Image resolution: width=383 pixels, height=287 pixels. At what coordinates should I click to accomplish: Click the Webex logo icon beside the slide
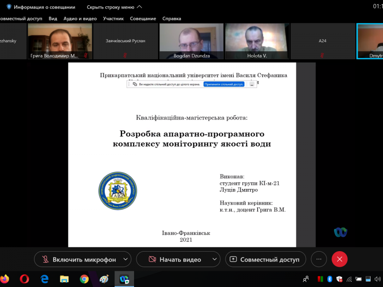click(x=340, y=232)
